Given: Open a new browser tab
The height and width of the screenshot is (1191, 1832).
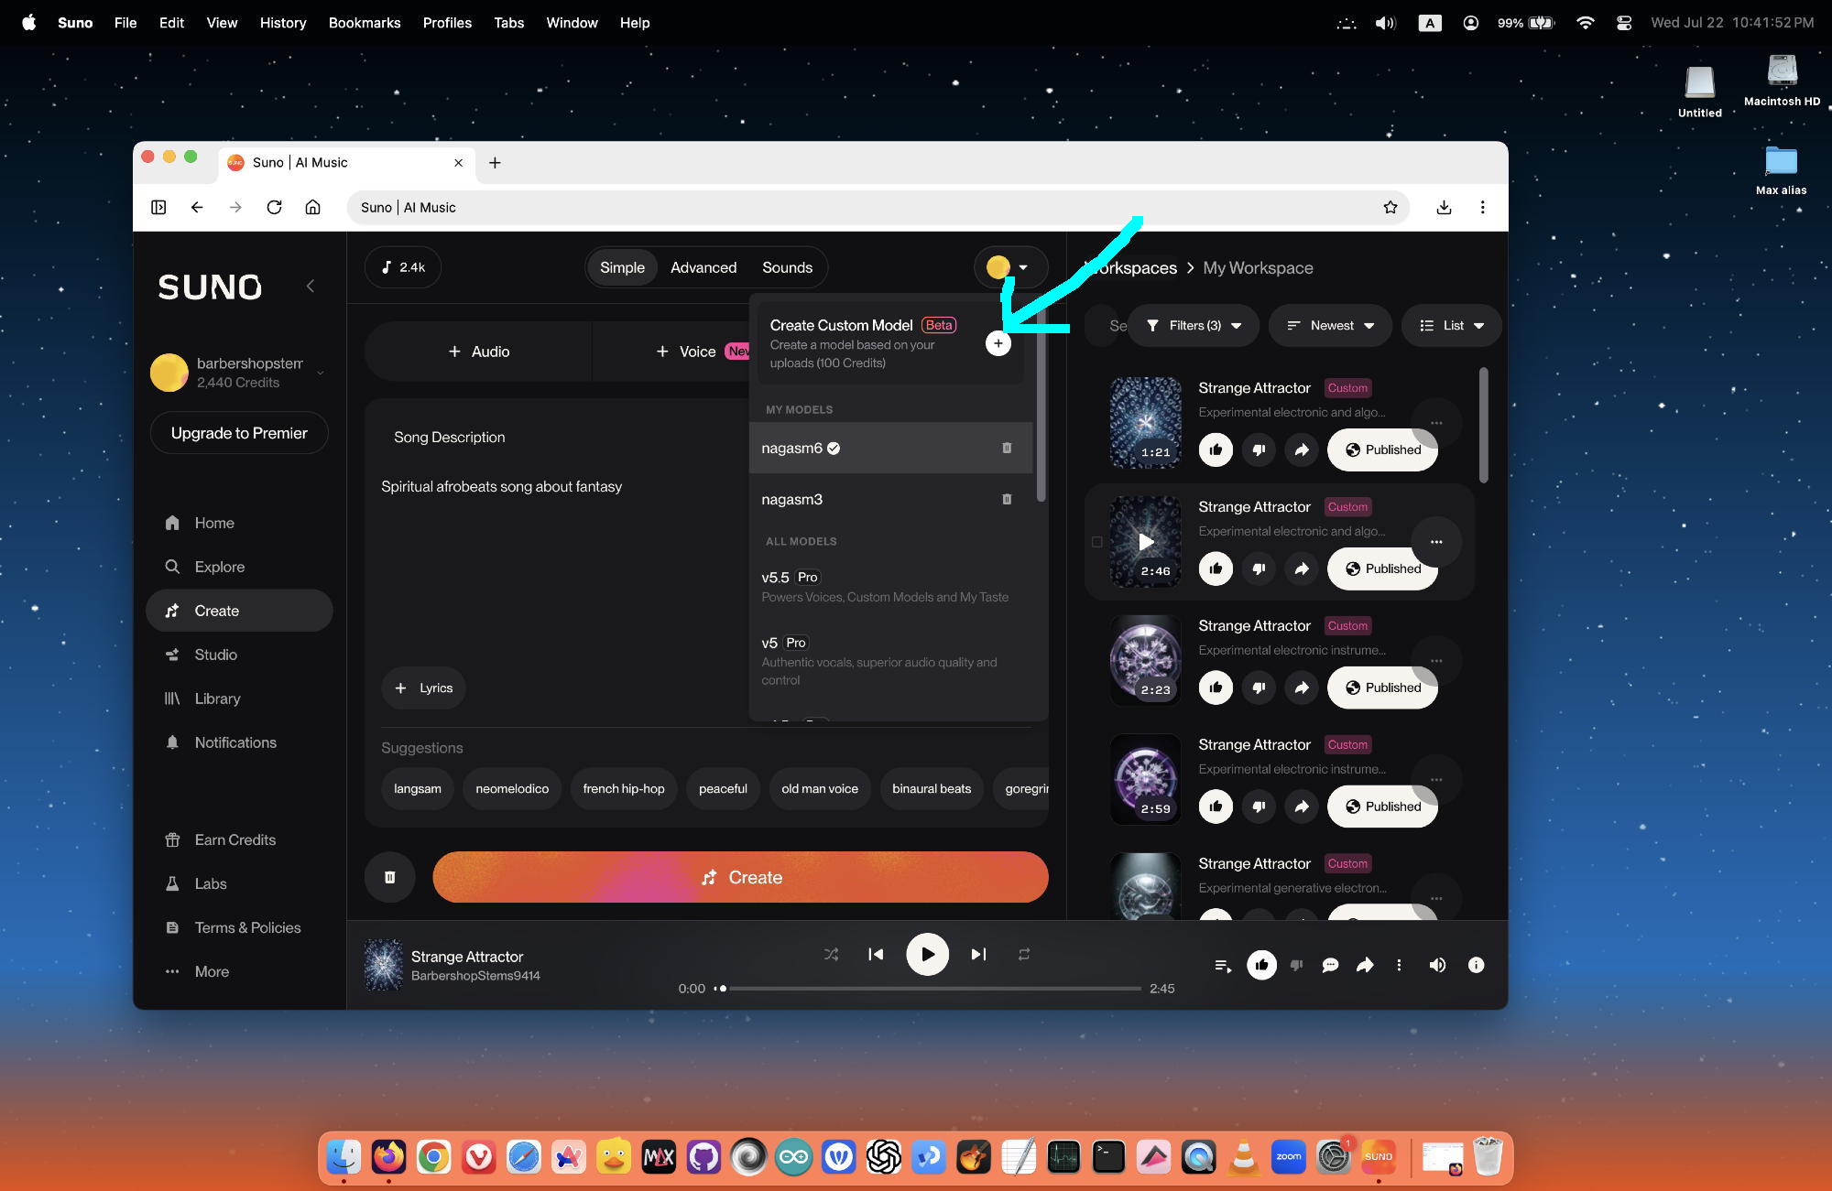Looking at the screenshot, I should pyautogui.click(x=495, y=163).
